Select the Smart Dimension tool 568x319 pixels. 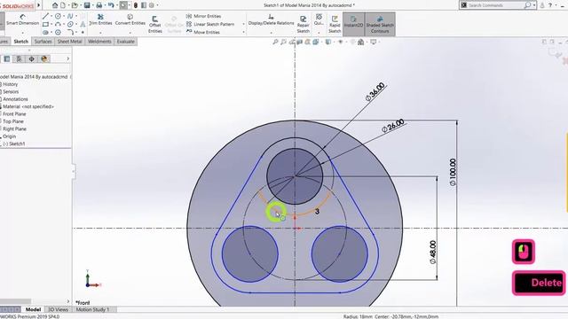click(x=22, y=19)
